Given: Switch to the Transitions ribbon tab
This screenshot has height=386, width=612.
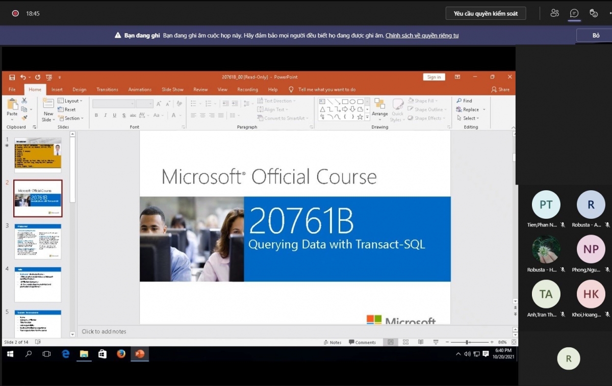Looking at the screenshot, I should click(x=107, y=89).
